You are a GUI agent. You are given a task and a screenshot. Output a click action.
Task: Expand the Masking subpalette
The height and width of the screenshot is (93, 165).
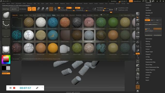click(x=148, y=41)
